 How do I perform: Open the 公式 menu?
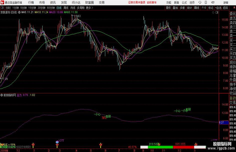(184, 2)
